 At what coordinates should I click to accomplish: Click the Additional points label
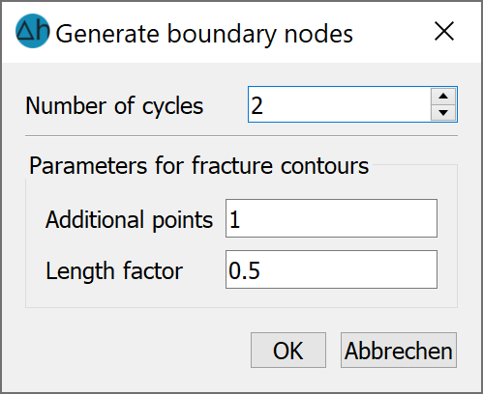click(129, 220)
